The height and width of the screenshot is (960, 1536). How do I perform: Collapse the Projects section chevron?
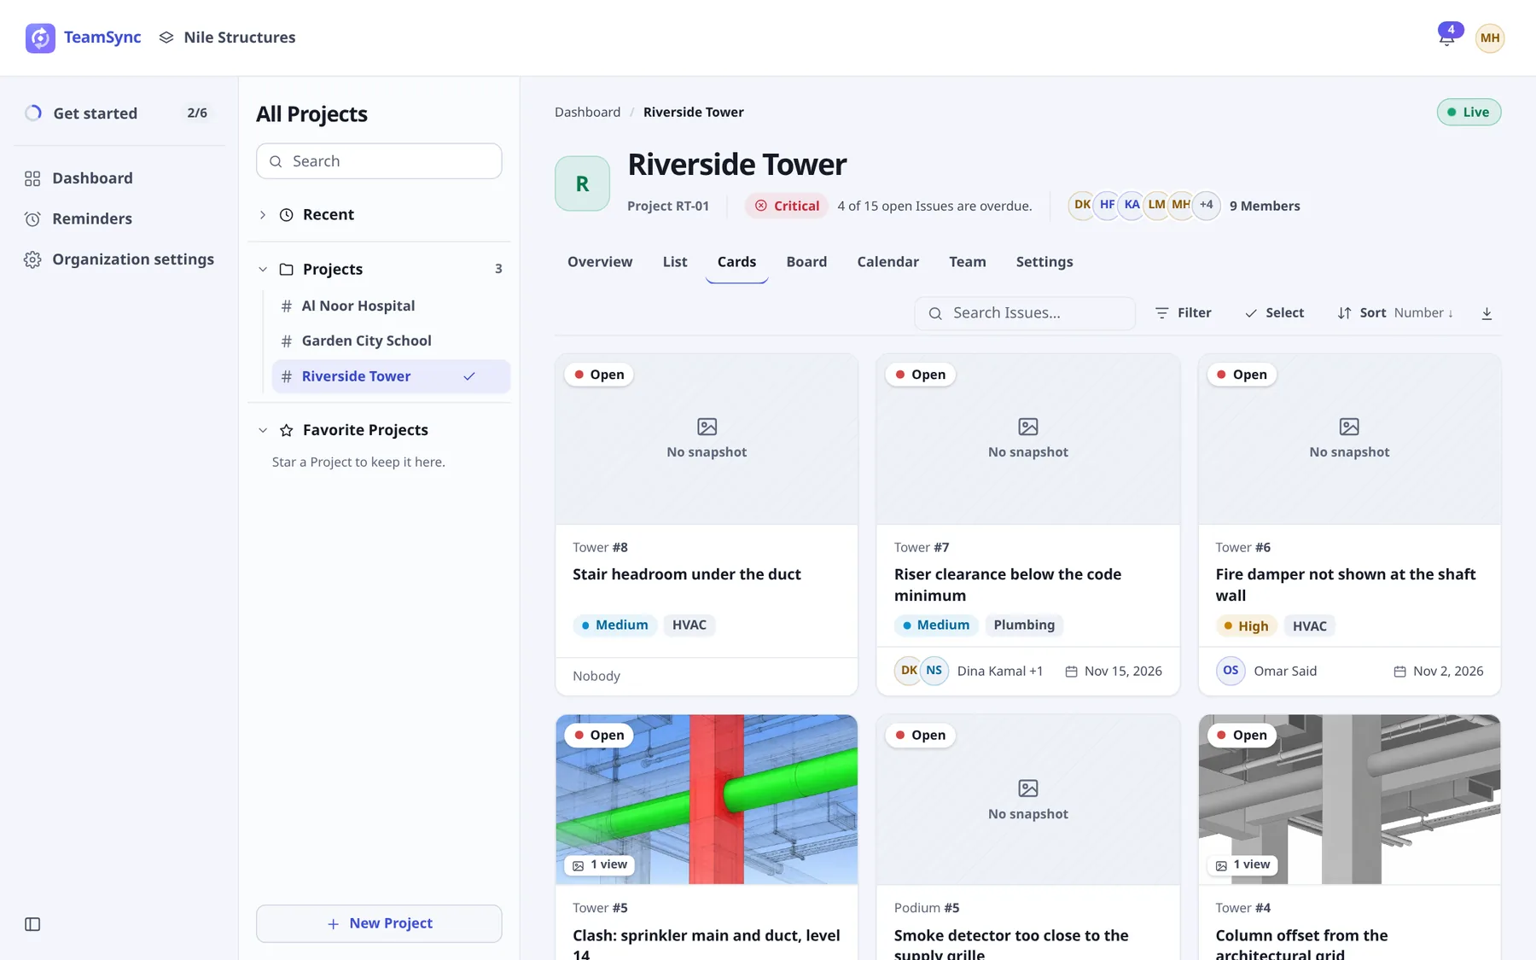point(263,270)
